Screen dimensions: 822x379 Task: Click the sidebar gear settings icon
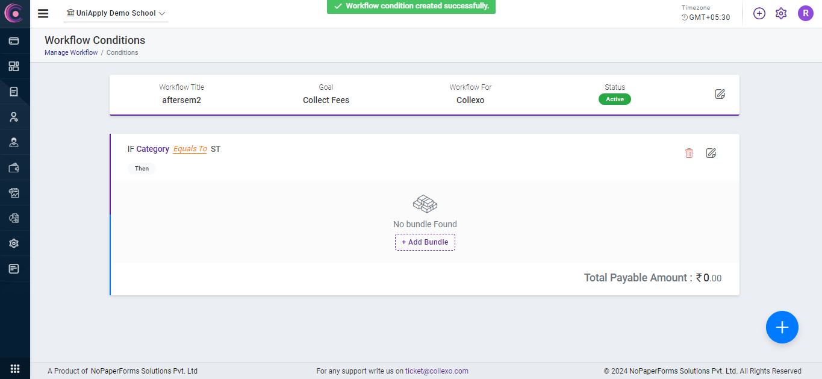tap(14, 243)
